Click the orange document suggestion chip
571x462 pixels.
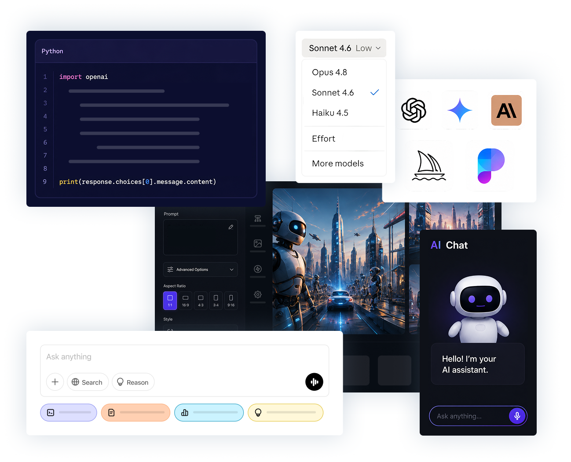(135, 413)
